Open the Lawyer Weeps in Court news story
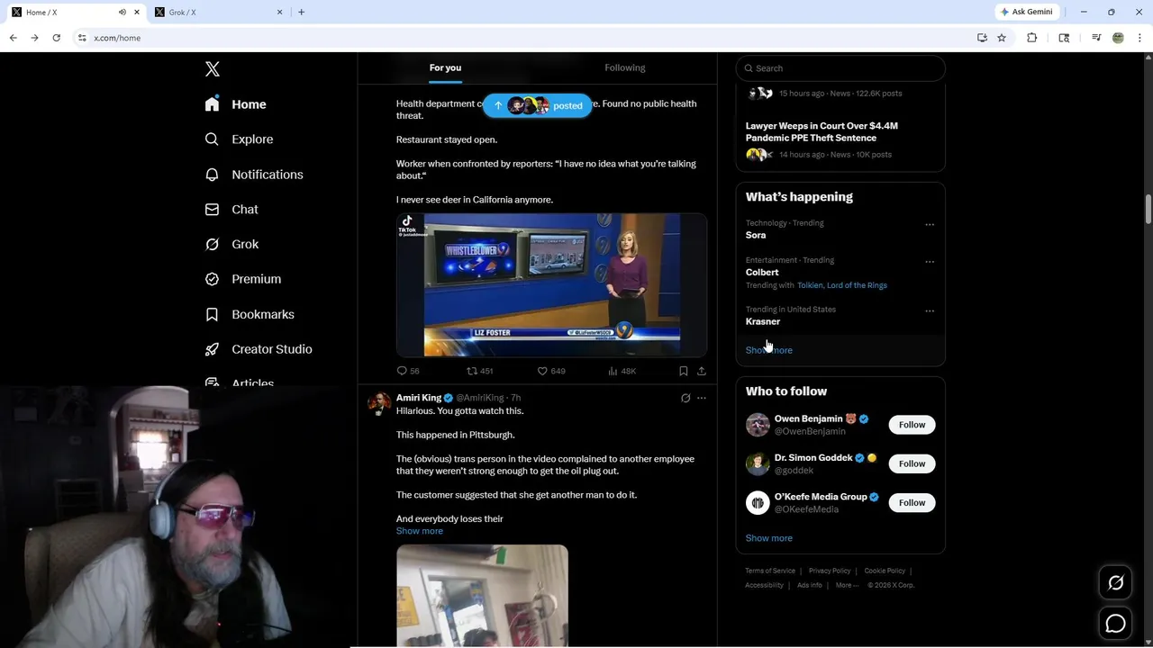 (x=822, y=132)
